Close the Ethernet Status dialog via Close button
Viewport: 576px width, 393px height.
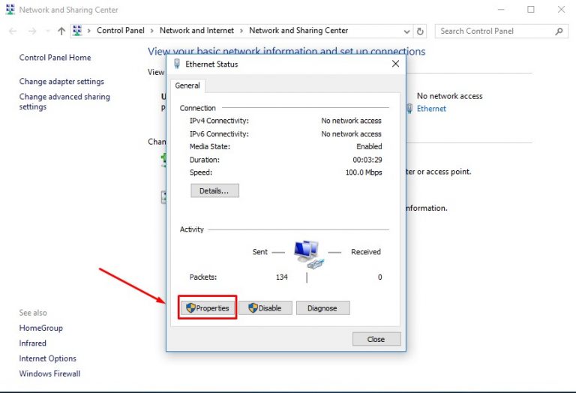[376, 339]
